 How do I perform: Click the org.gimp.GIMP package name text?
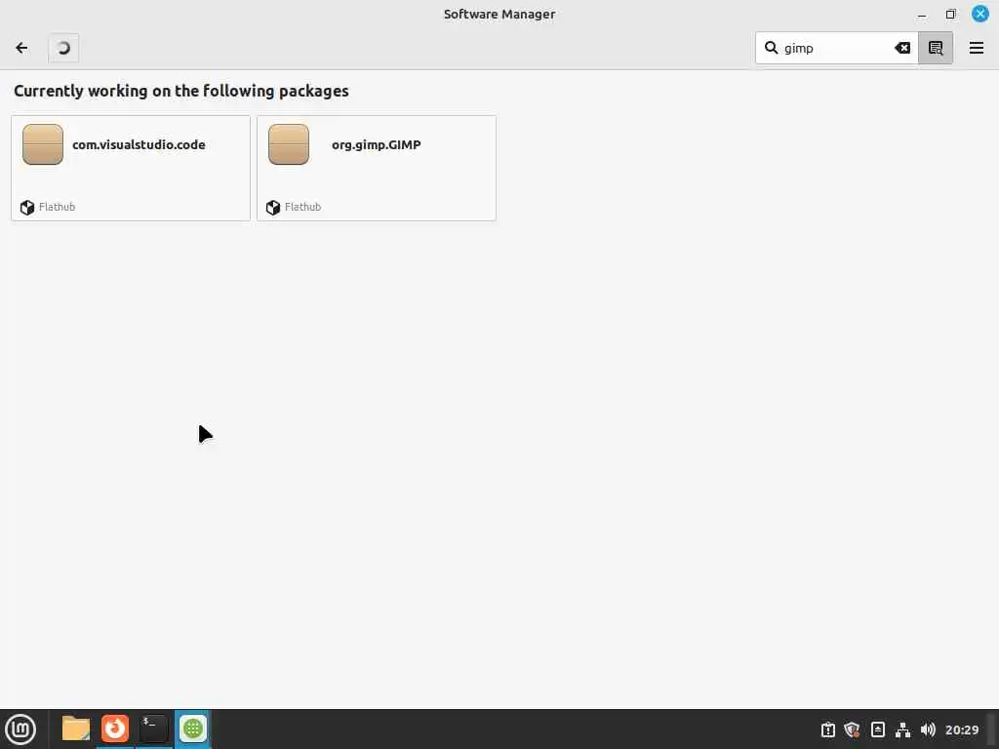coord(377,144)
